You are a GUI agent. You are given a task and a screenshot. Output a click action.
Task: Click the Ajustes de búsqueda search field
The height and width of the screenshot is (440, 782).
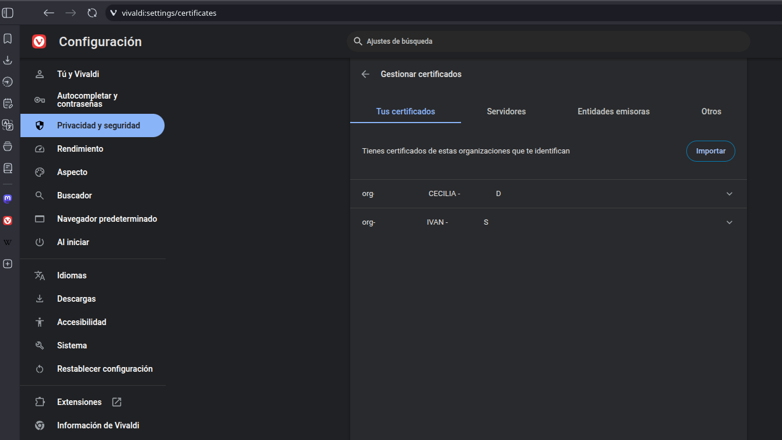tap(549, 41)
